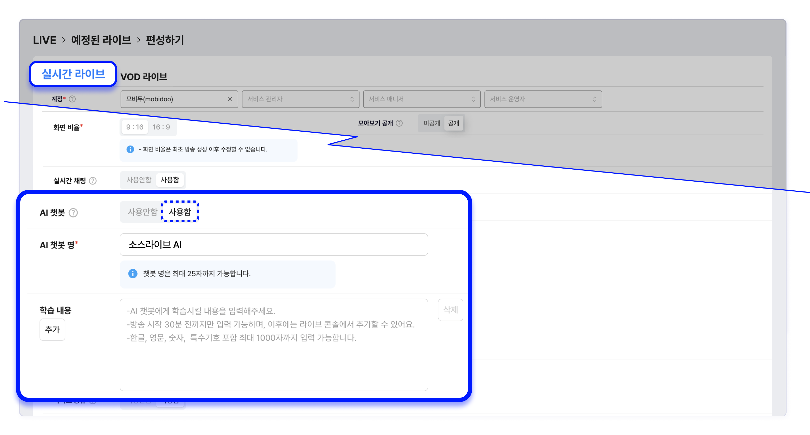Click help icon beside AI 챗봇 label
This screenshot has width=810, height=435.
click(x=73, y=213)
